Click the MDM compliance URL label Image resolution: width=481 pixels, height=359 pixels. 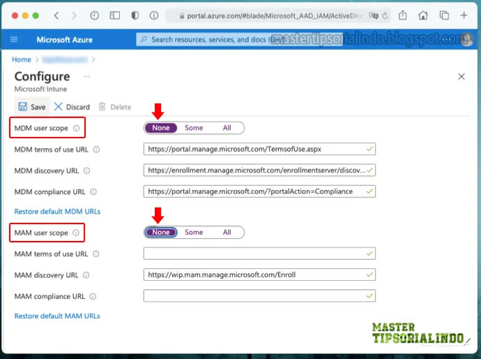[x=49, y=192]
